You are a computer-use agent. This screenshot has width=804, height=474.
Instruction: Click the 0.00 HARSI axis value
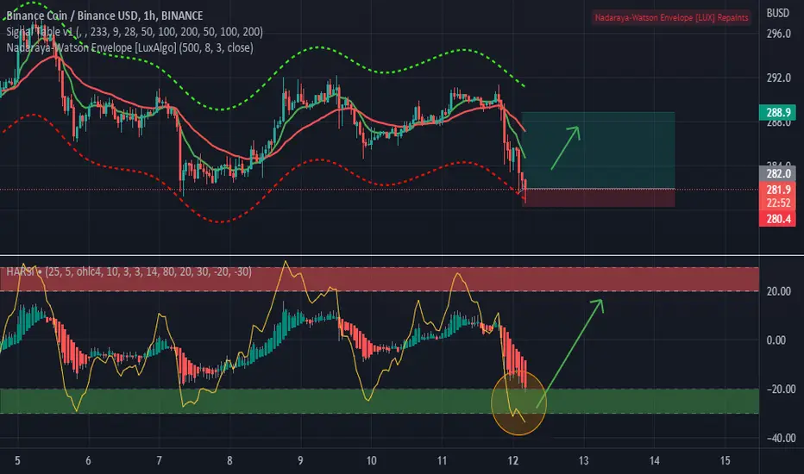click(776, 340)
